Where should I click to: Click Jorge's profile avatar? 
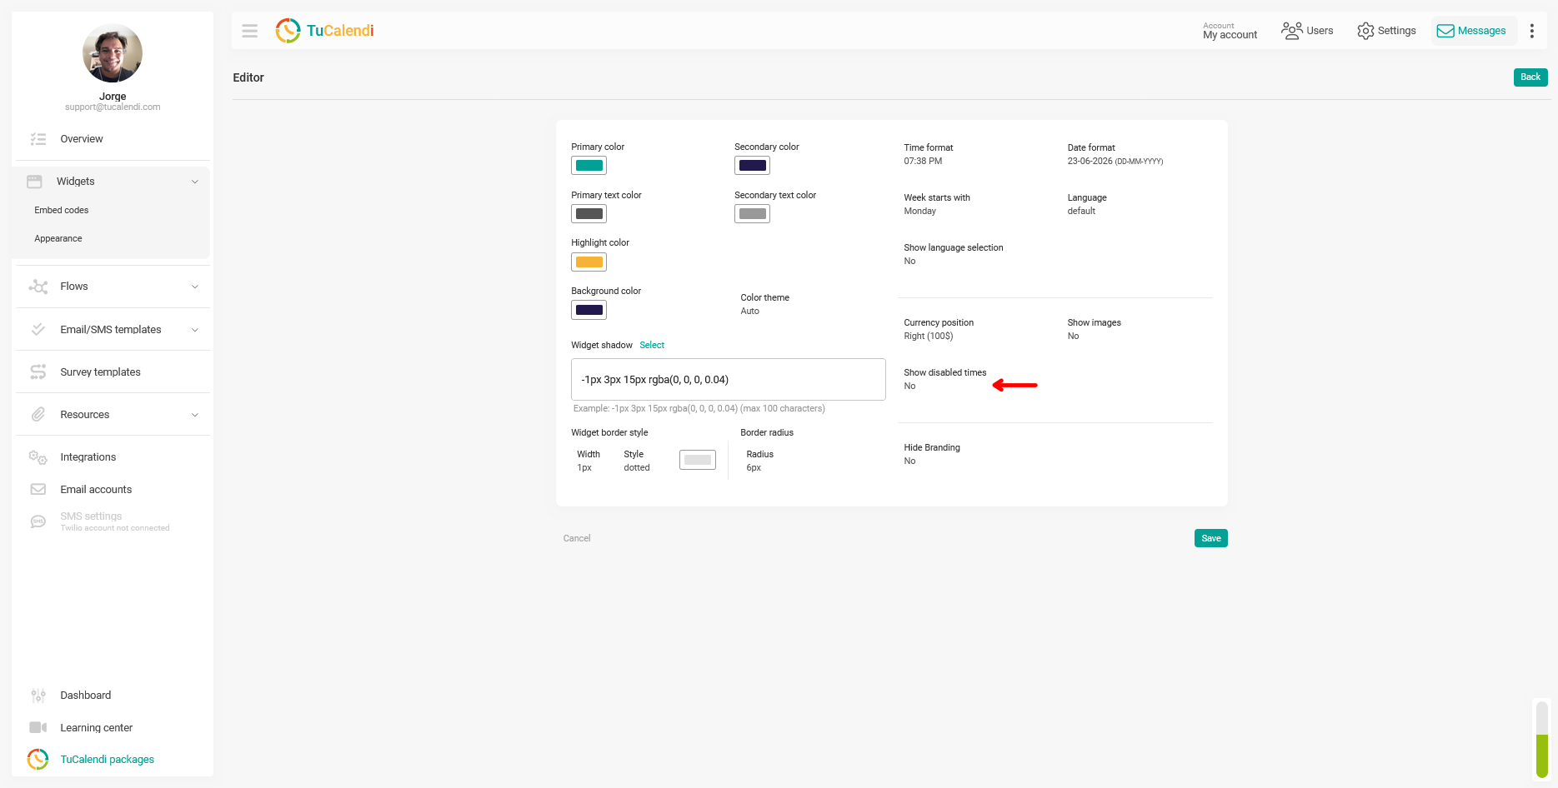[113, 53]
